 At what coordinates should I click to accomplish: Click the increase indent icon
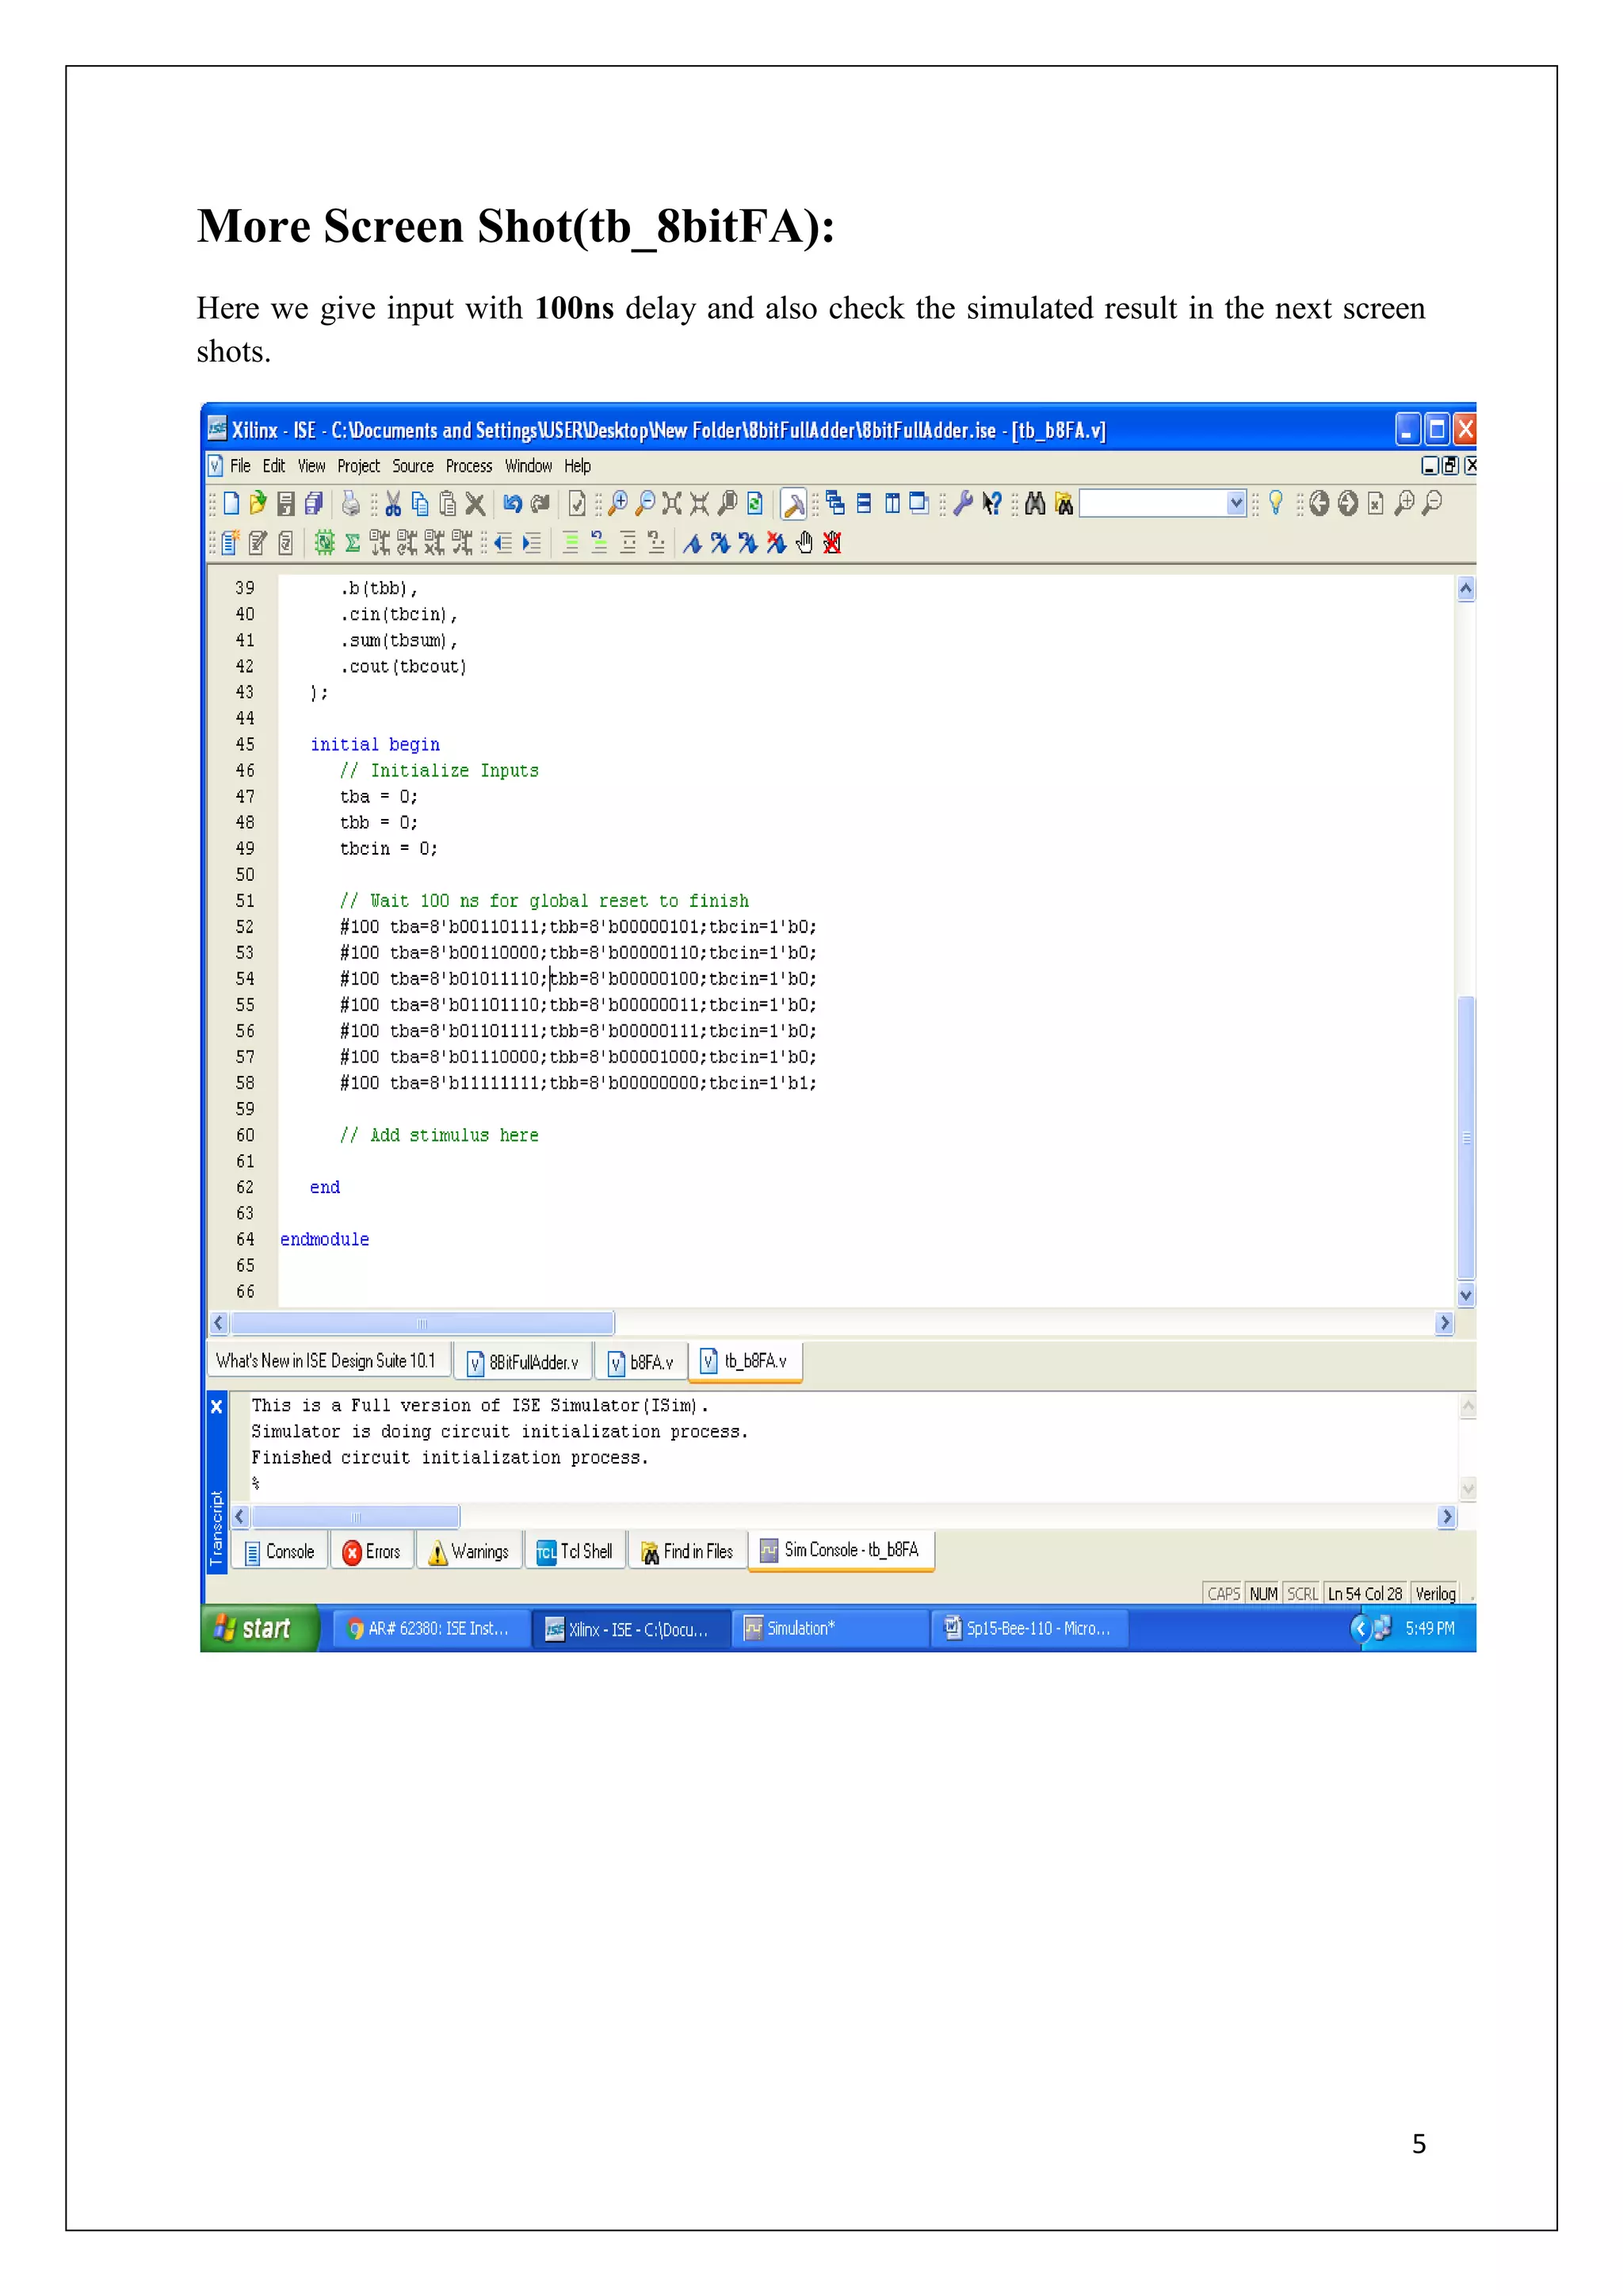(x=532, y=542)
